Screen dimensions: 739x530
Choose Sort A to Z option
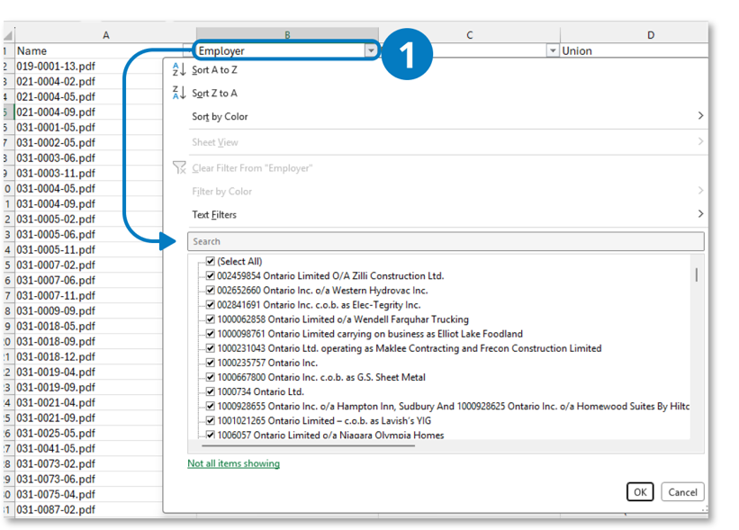214,69
